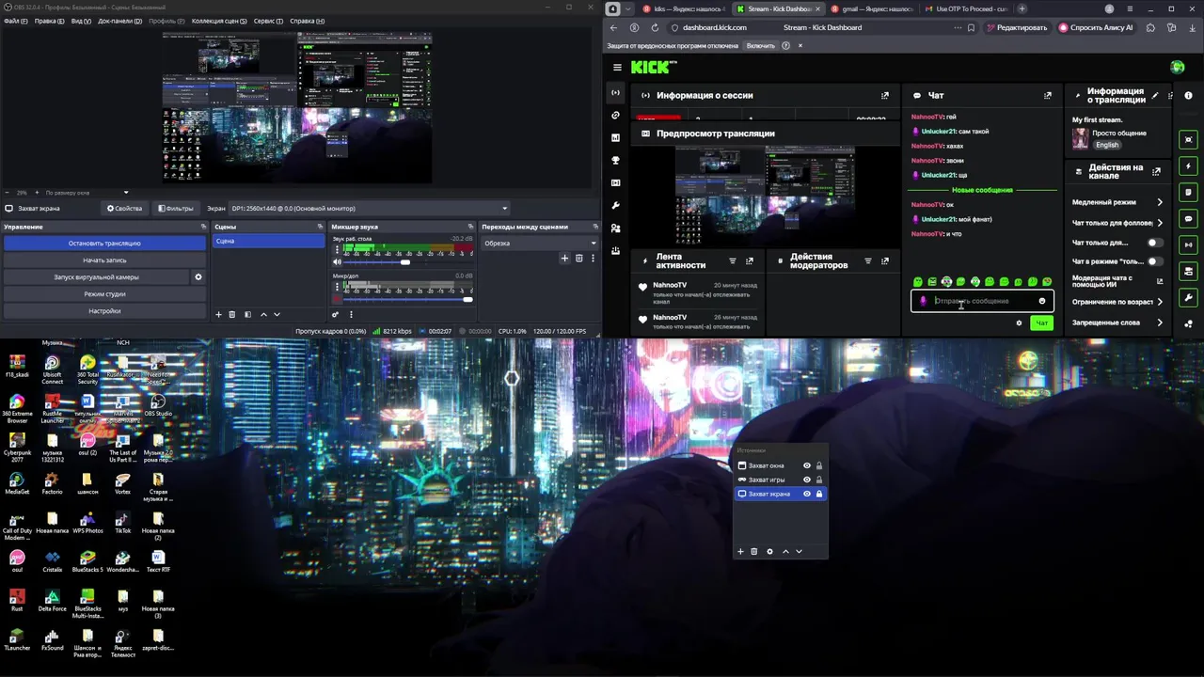Open Kick hamburger menu
1204x677 pixels.
(x=617, y=67)
